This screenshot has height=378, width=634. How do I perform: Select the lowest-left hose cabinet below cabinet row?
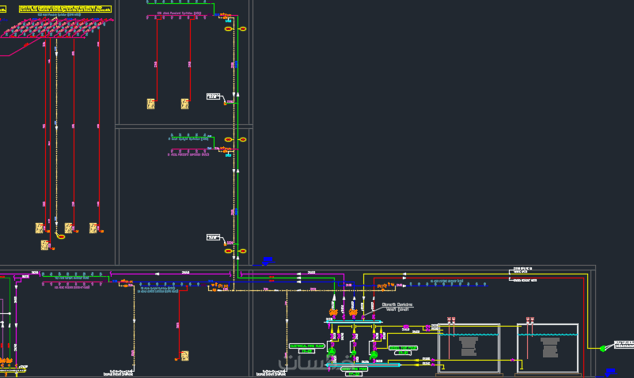44,244
